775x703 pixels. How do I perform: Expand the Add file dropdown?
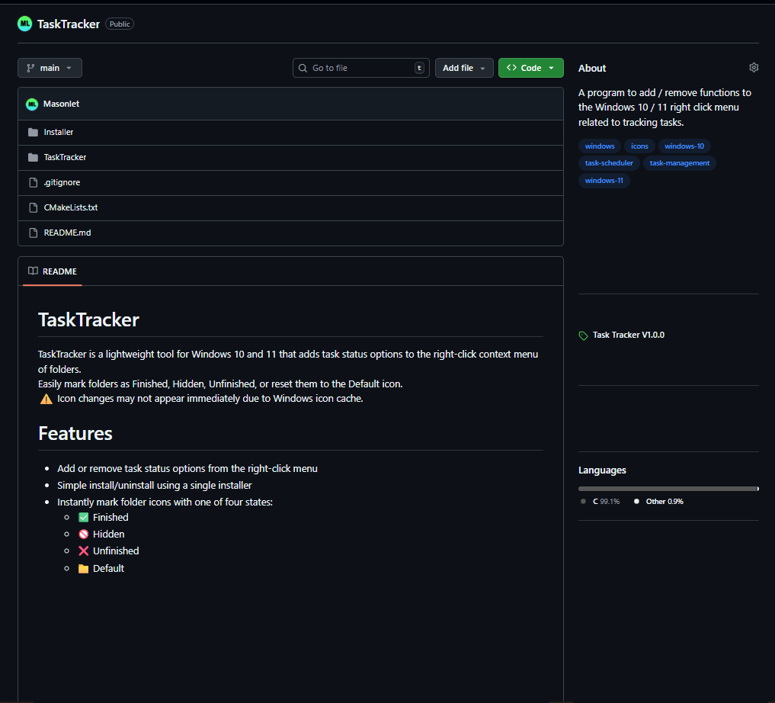[464, 68]
